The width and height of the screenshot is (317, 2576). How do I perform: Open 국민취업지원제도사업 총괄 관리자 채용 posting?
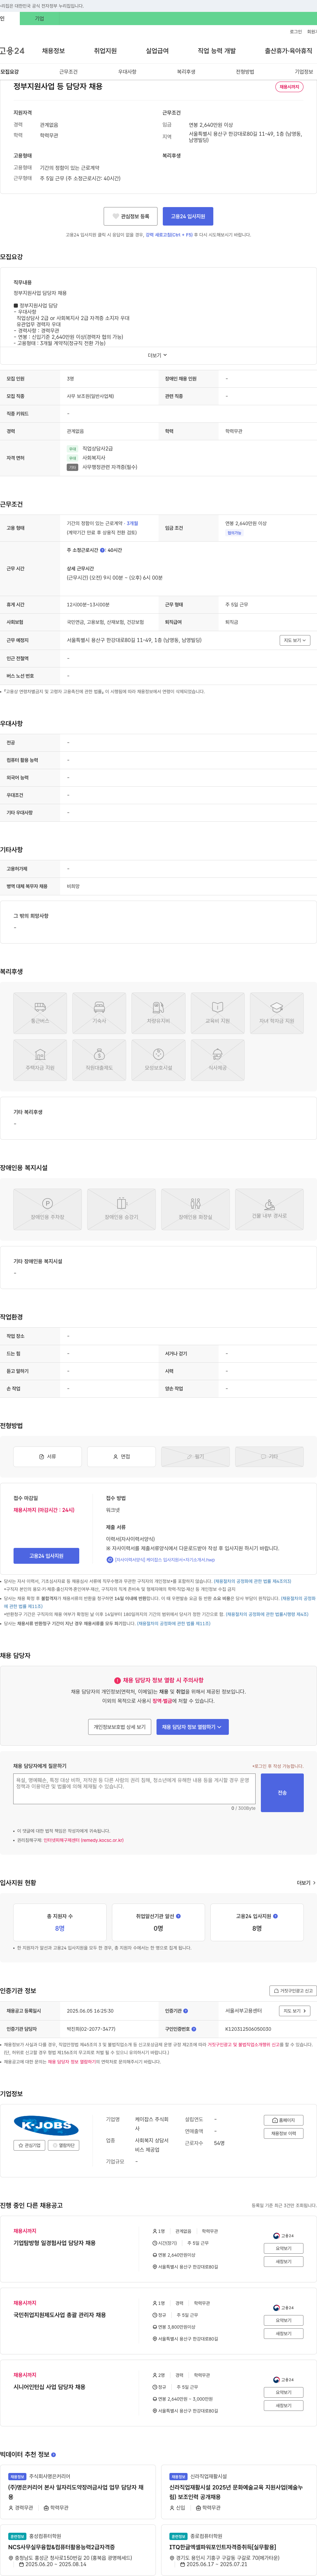click(x=59, y=2315)
